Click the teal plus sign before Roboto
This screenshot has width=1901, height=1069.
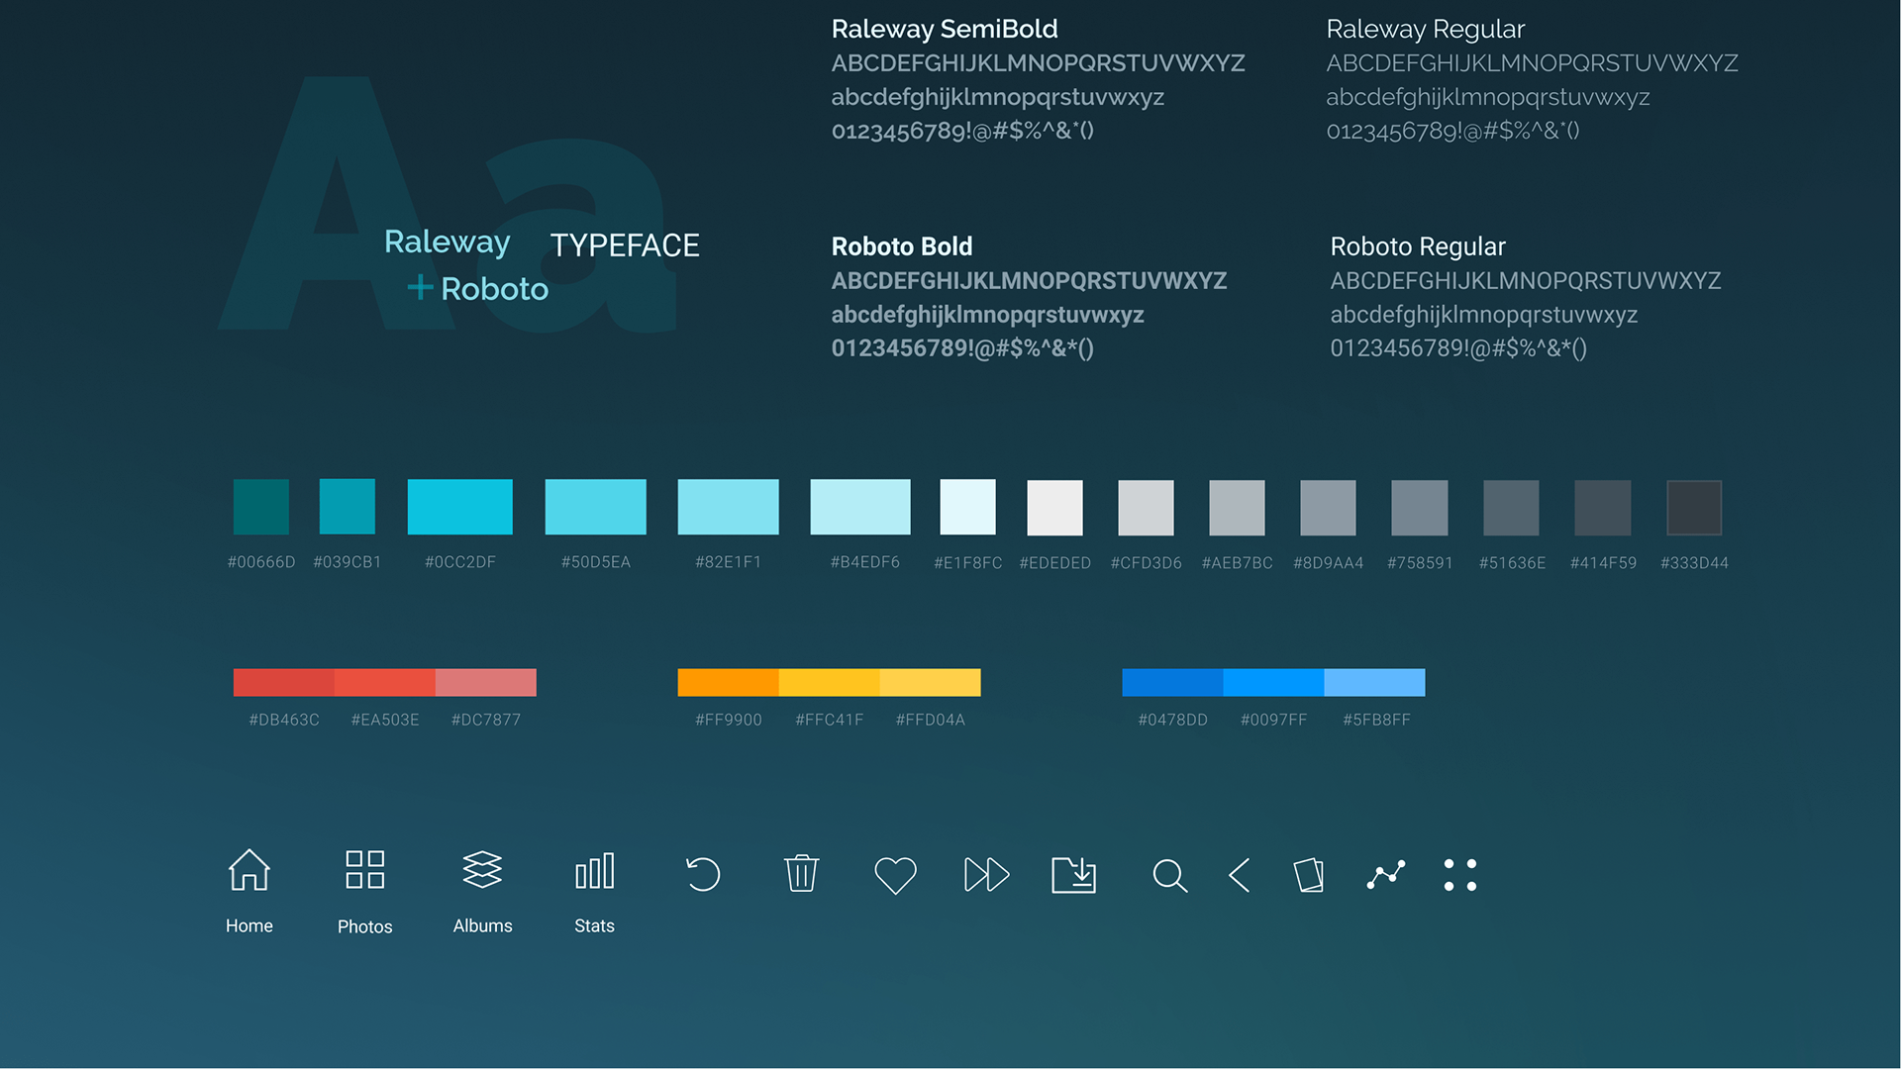(x=420, y=287)
